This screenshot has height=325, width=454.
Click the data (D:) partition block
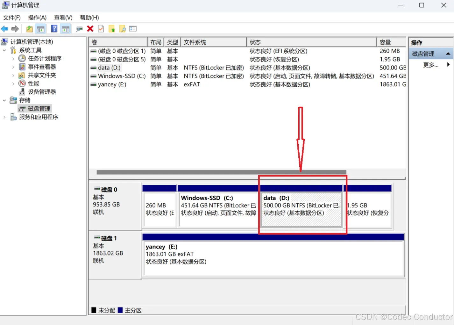click(301, 206)
